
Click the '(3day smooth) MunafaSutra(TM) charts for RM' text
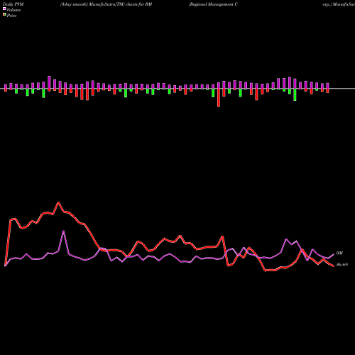click(x=106, y=4)
